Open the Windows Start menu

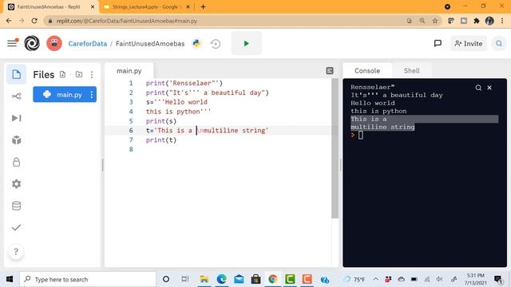pyautogui.click(x=10, y=279)
